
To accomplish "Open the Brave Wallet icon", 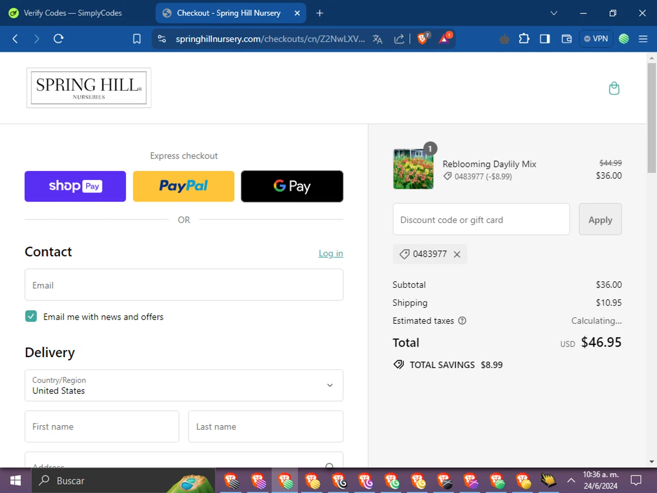I will pyautogui.click(x=567, y=39).
